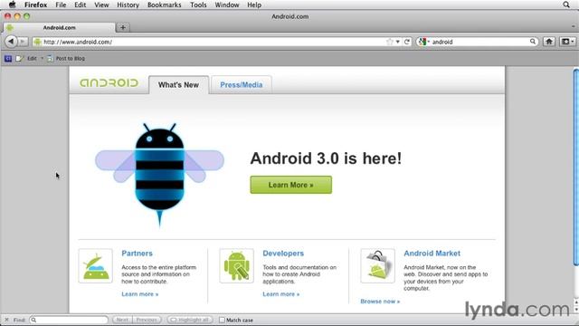
Task: Click the vertical scrollbar thumb
Action: 576,167
